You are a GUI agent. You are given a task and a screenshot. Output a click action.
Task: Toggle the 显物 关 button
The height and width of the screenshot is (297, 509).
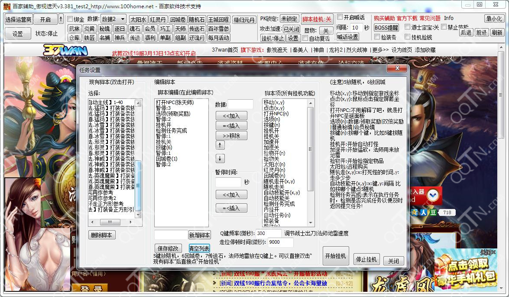tap(326, 31)
